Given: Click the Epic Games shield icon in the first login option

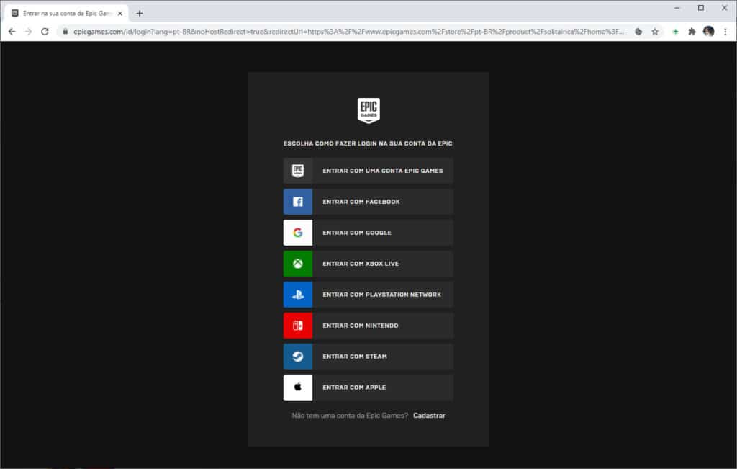Looking at the screenshot, I should pos(297,171).
